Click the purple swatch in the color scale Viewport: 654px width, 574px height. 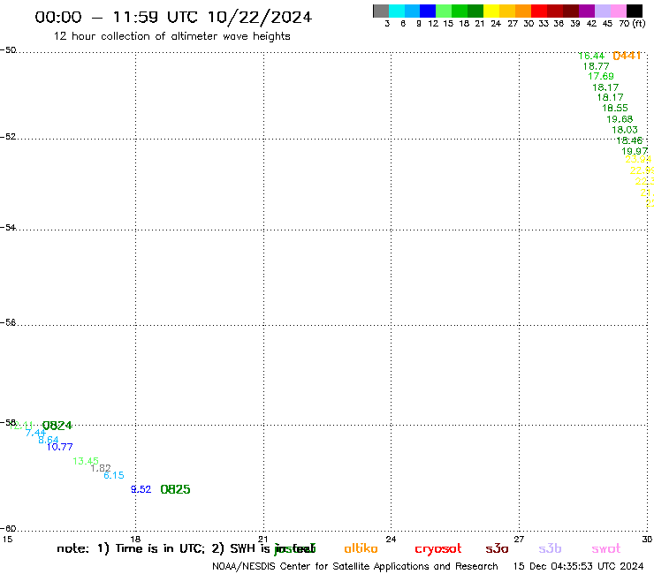[x=587, y=11]
